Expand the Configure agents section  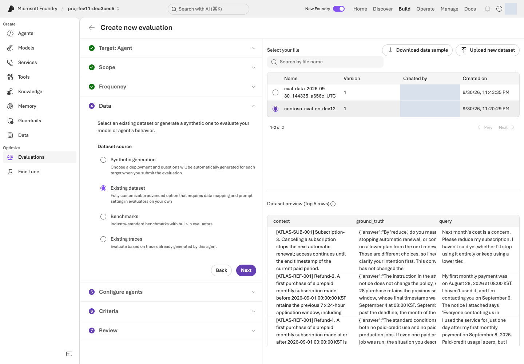[171, 292]
